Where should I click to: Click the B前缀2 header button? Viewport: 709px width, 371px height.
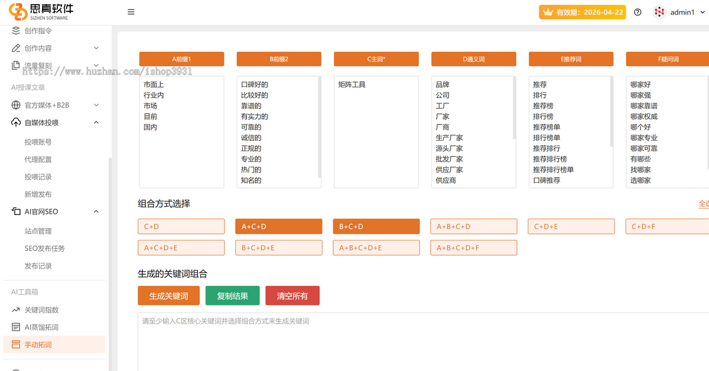[x=279, y=59]
